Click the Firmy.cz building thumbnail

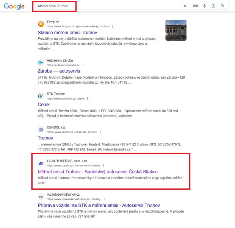[x=176, y=30]
